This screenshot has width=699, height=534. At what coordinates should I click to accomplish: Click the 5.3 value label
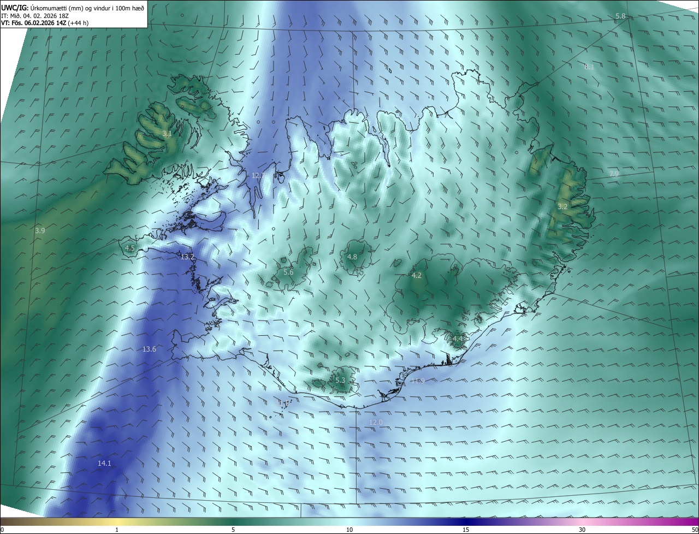340,381
